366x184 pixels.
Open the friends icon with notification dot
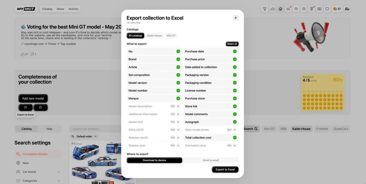click(288, 9)
